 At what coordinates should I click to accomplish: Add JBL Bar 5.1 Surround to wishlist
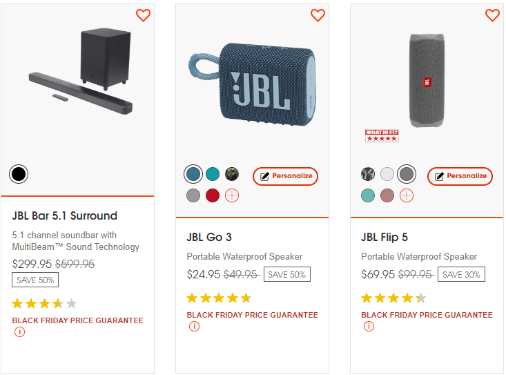point(143,15)
